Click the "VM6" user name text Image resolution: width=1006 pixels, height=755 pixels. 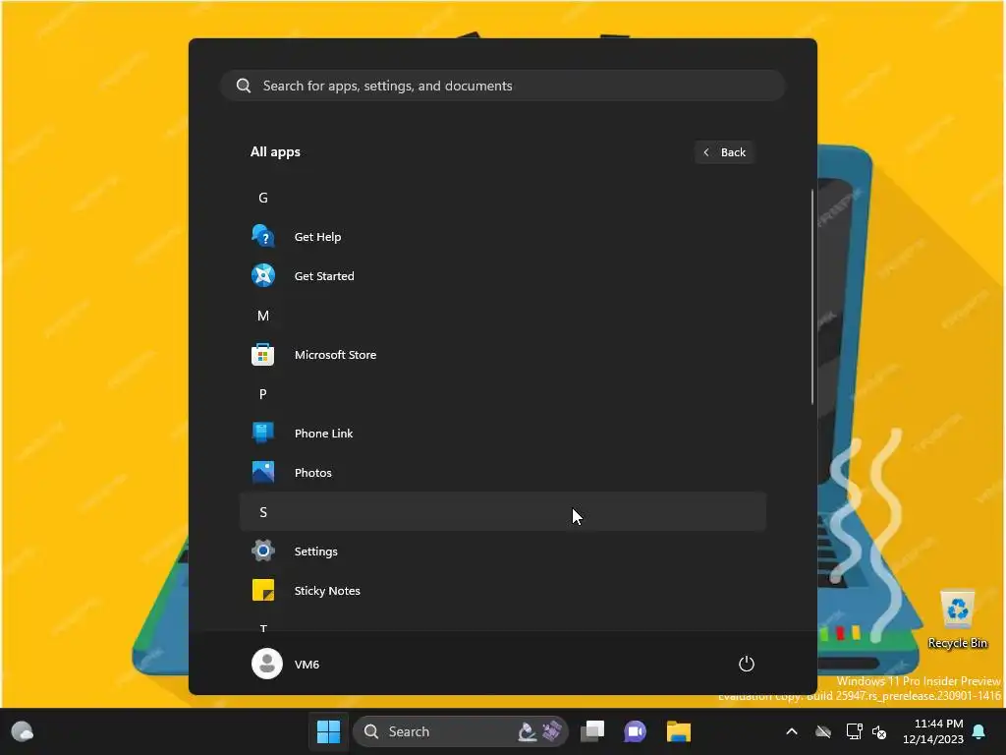click(307, 664)
